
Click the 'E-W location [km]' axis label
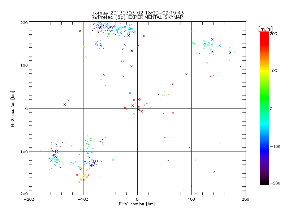point(137,204)
